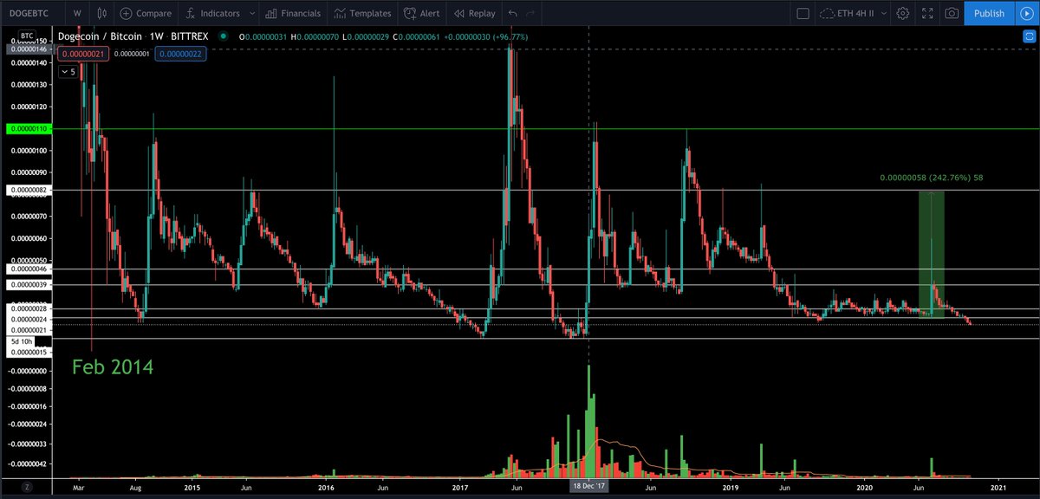Open the Financials menu
The height and width of the screenshot is (499, 1040).
(293, 13)
